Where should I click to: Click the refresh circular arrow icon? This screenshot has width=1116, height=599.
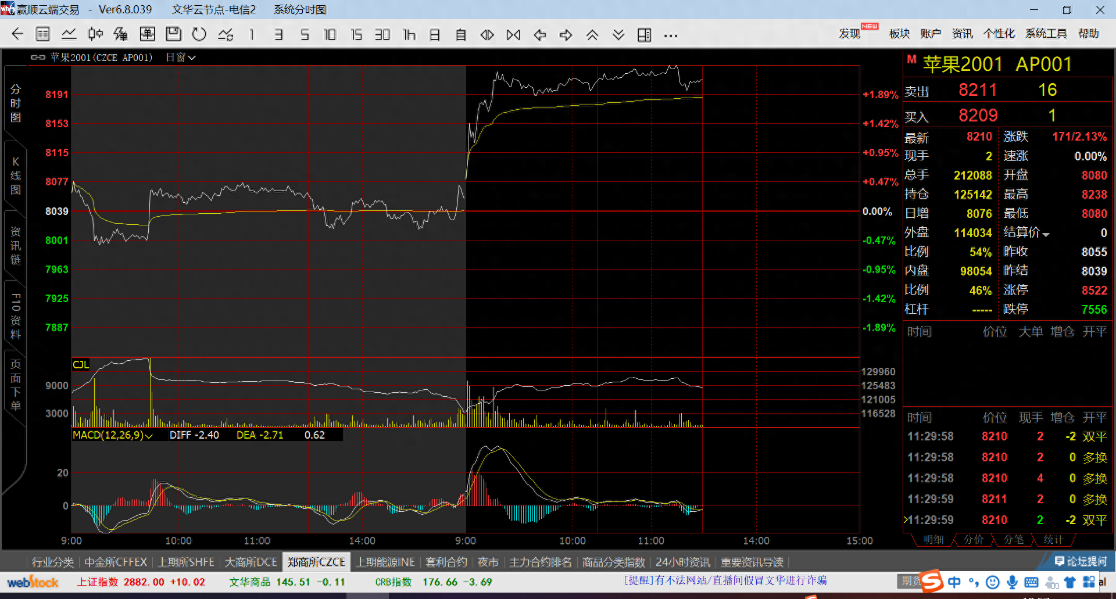coord(199,34)
